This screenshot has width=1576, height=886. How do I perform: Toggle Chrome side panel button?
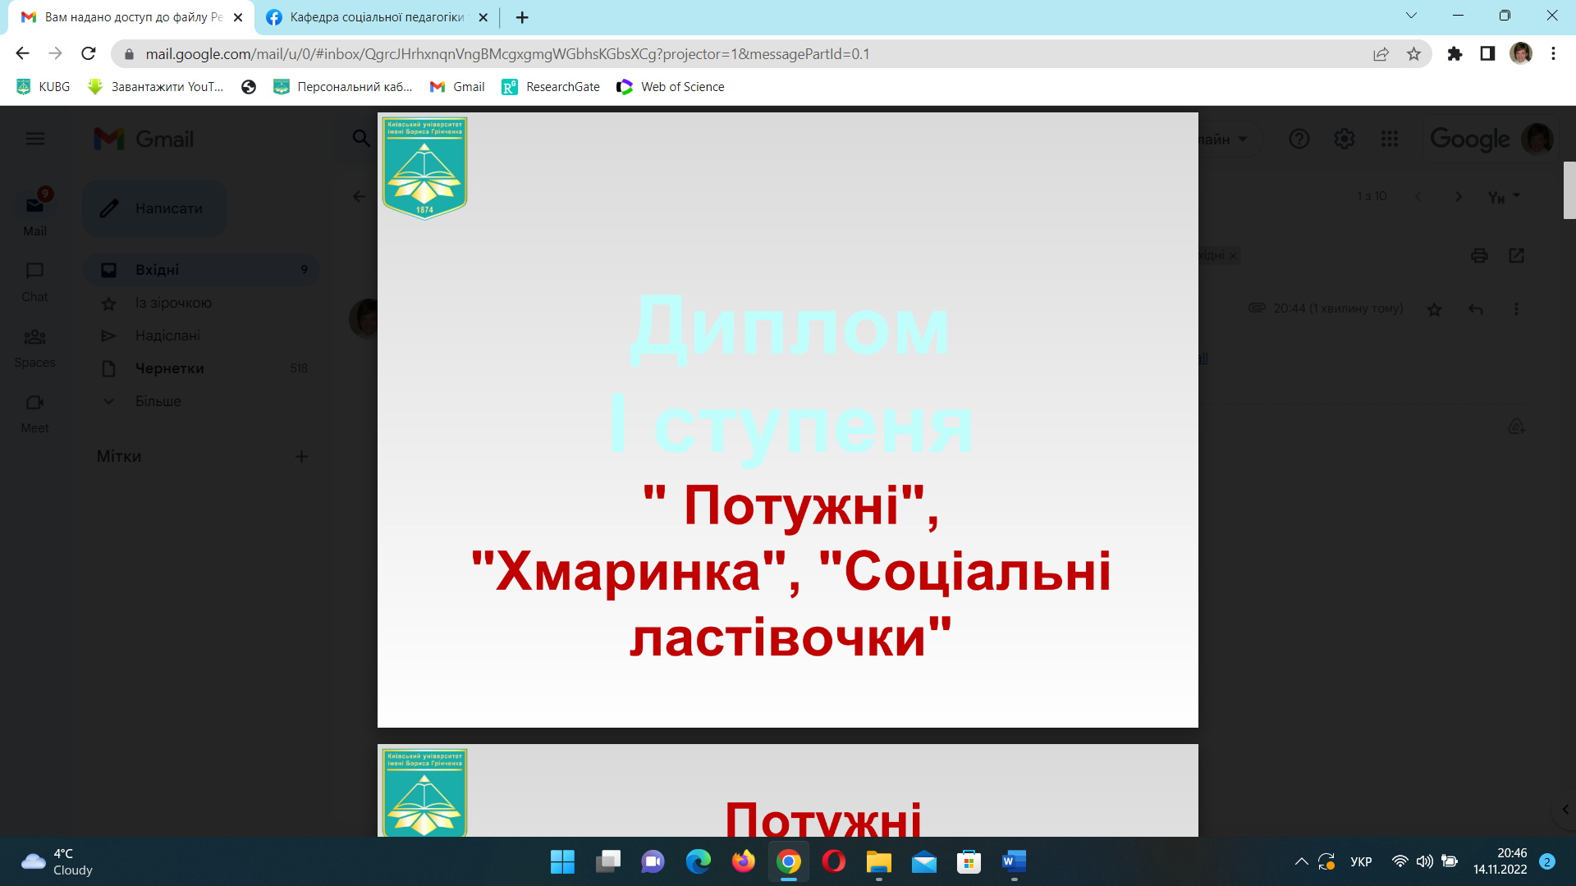pyautogui.click(x=1487, y=54)
